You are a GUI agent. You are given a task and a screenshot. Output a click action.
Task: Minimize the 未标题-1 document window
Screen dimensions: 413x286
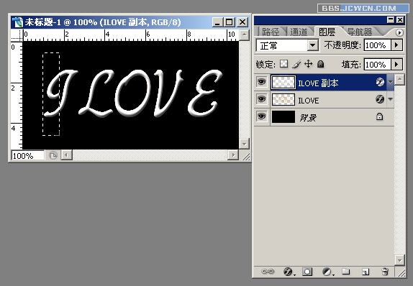217,22
